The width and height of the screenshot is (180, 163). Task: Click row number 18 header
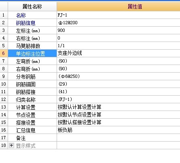tap(4, 145)
